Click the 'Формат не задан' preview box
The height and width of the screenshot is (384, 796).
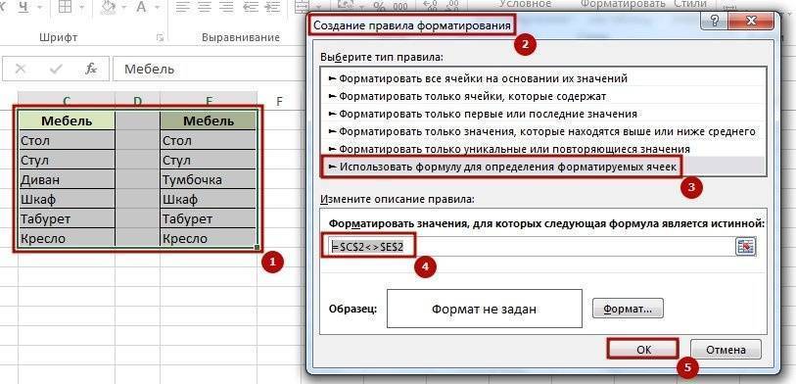click(x=484, y=309)
